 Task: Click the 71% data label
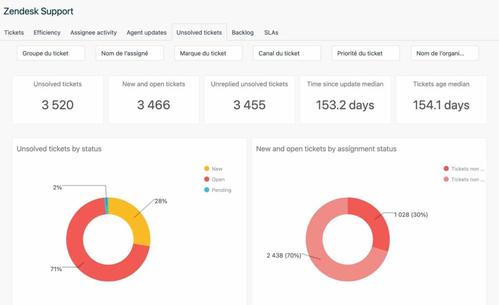click(56, 269)
